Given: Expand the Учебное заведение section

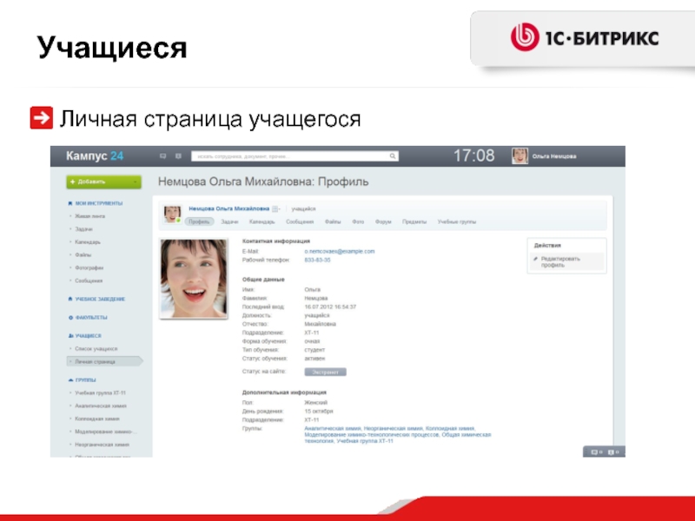Looking at the screenshot, I should 100,299.
